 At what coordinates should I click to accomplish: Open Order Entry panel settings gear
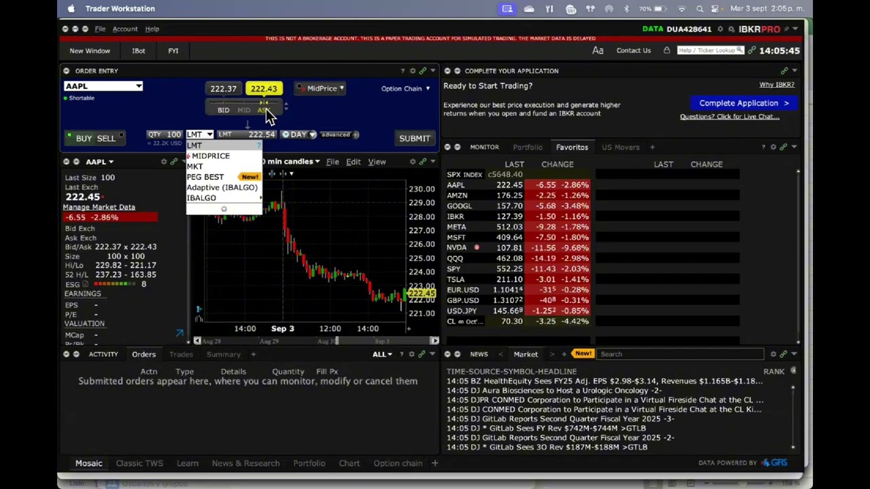point(412,71)
